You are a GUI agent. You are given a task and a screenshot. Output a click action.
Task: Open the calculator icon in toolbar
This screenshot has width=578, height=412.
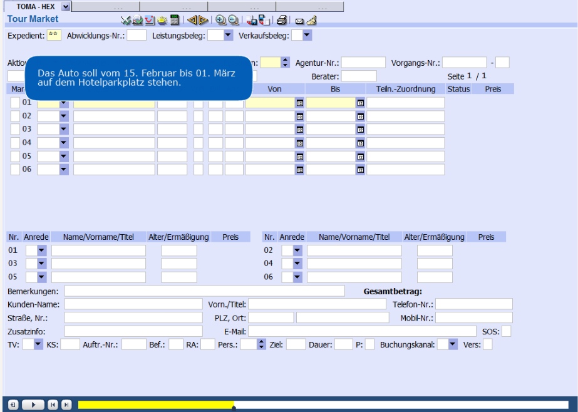pyautogui.click(x=174, y=20)
